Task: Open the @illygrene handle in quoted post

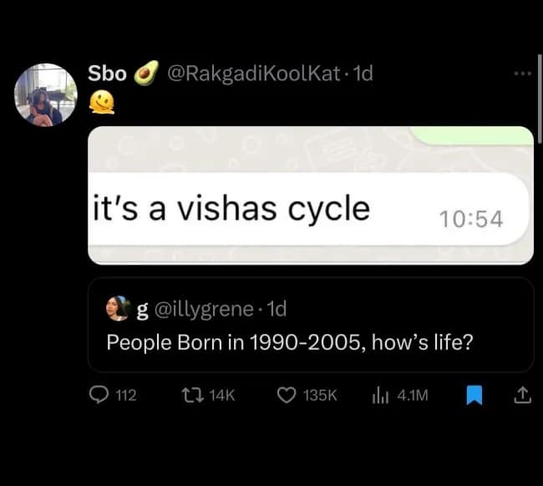Action: tap(202, 309)
